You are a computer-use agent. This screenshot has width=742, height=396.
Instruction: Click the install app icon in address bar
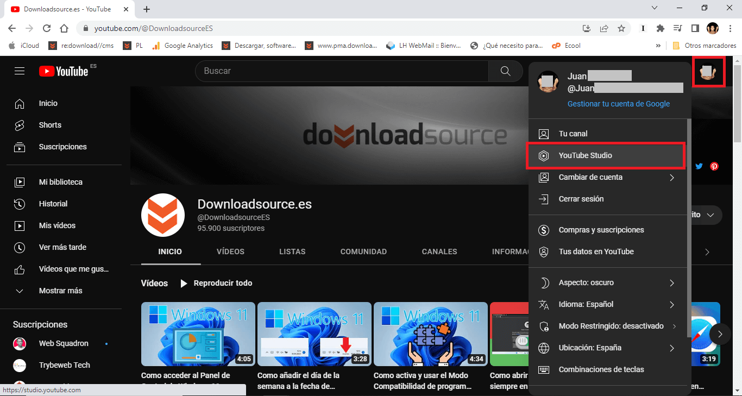click(587, 28)
